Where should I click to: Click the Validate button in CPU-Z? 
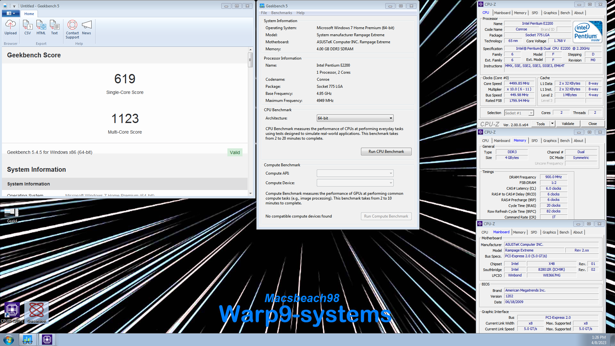pos(568,124)
